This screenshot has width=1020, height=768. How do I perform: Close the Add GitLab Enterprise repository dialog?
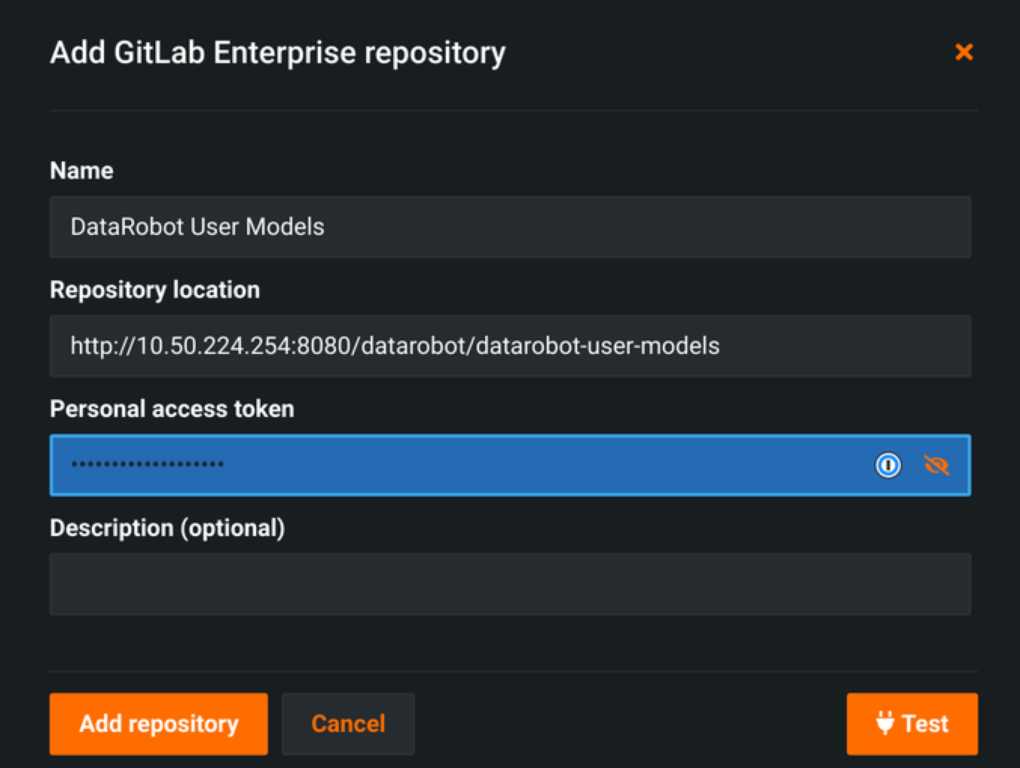(x=964, y=52)
